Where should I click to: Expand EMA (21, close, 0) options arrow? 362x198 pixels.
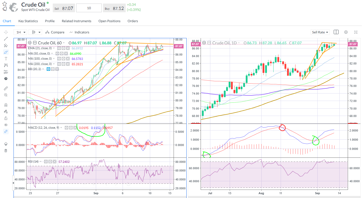coord(54,48)
